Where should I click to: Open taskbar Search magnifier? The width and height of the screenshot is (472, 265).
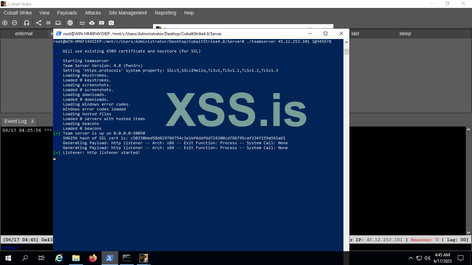pos(25,258)
